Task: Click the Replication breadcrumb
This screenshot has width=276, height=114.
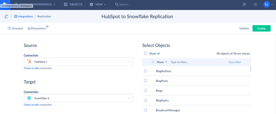Action: click(44, 16)
